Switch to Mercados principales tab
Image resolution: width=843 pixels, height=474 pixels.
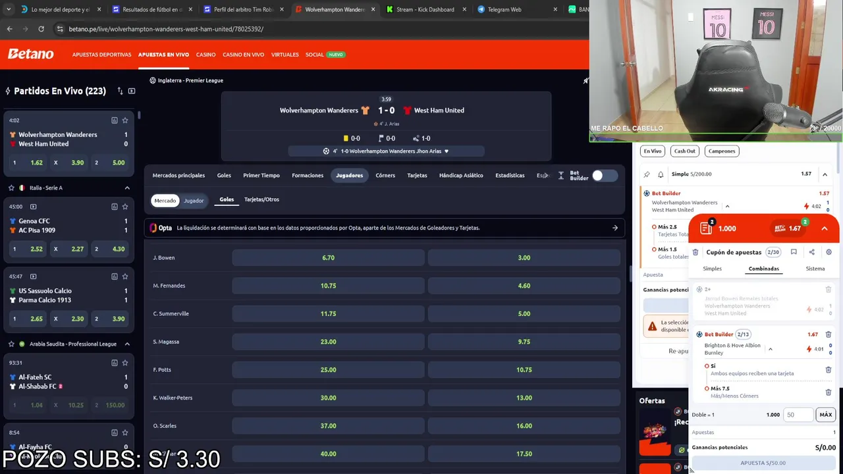178,176
